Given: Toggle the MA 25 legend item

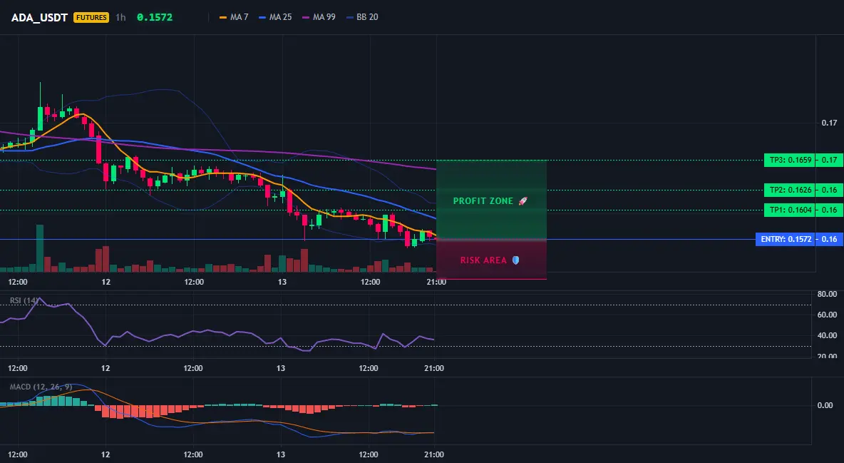Looking at the screenshot, I should point(276,17).
